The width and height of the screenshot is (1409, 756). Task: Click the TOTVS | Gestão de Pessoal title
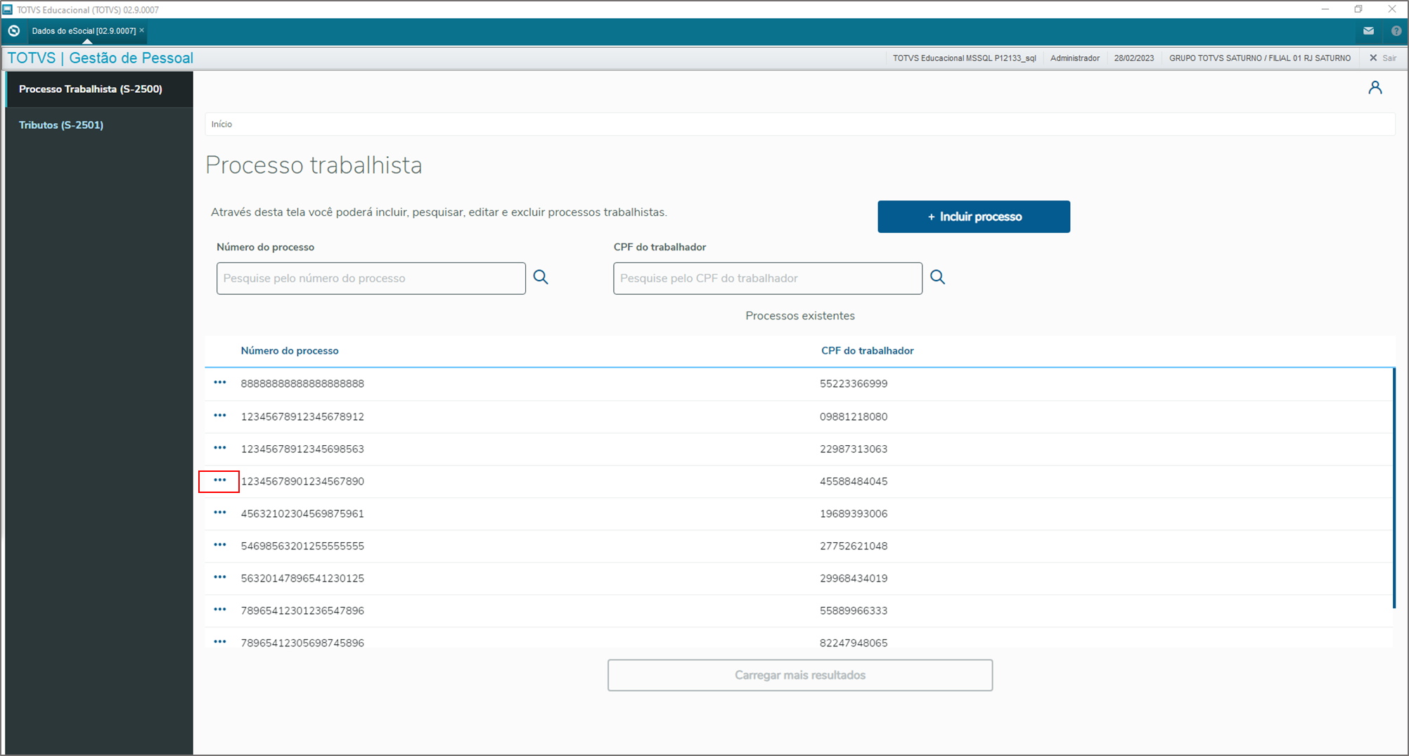coord(101,58)
